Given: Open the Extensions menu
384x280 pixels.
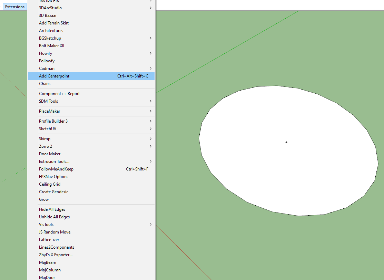Looking at the screenshot, I should 14,7.
